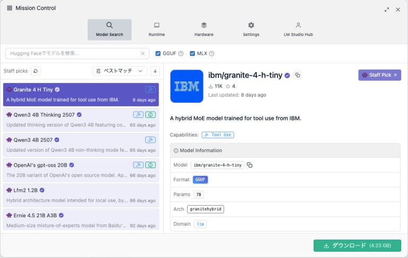Clear the Hugging Face search field
This screenshot has height=258, width=408.
pyautogui.click(x=143, y=53)
